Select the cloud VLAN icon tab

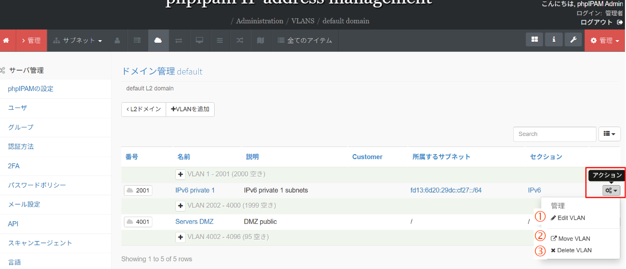[x=158, y=41]
